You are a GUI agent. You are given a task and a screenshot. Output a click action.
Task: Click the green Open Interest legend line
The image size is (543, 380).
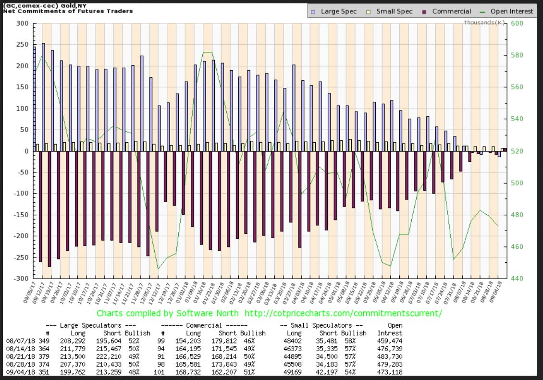[x=482, y=11]
